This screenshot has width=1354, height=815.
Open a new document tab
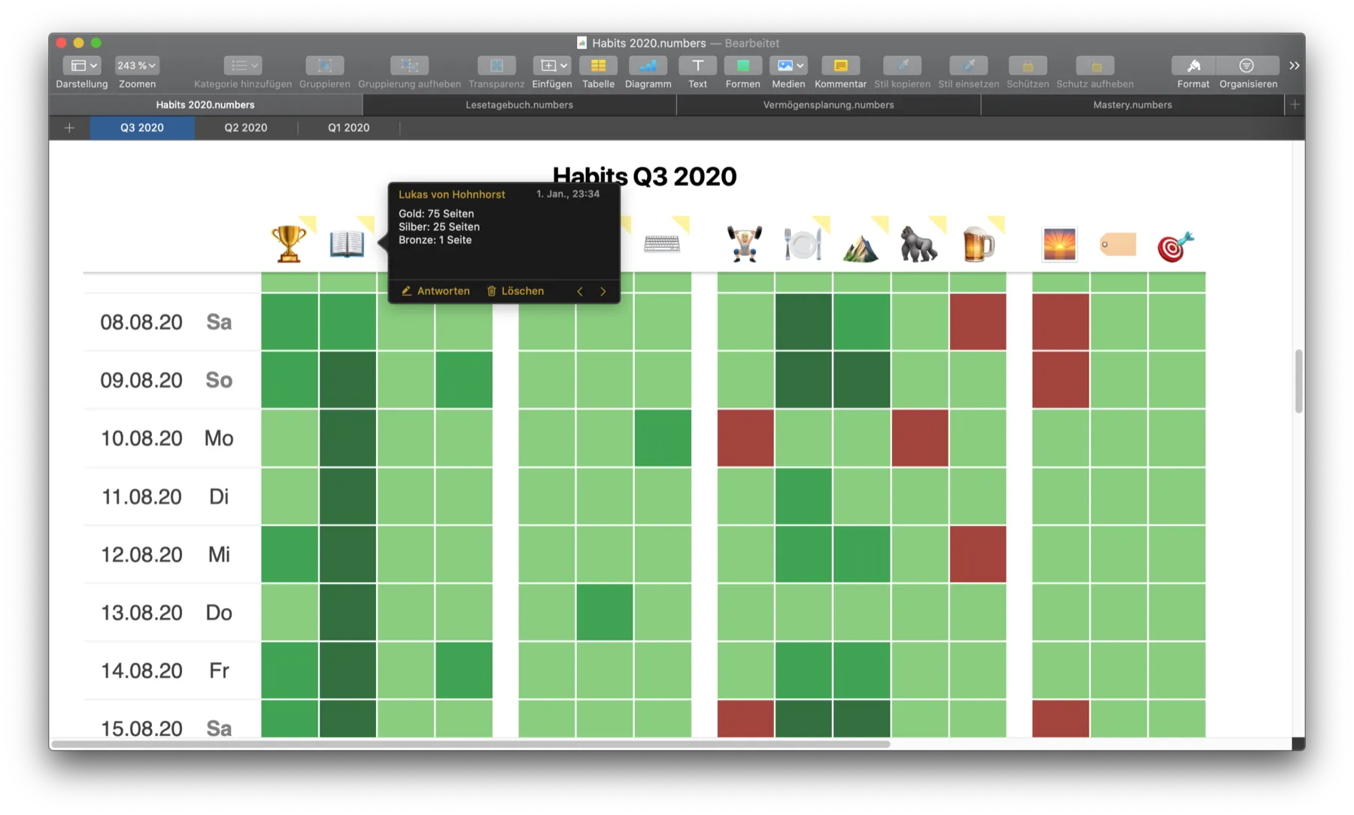click(x=1295, y=105)
